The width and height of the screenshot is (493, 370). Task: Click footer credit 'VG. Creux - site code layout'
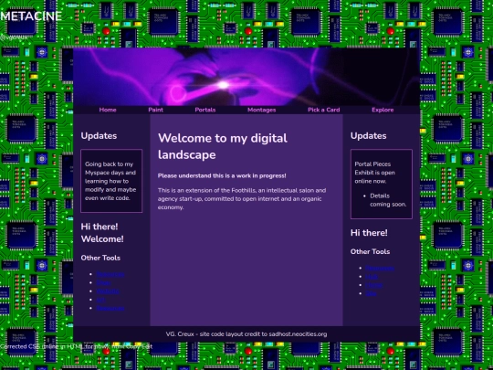pos(246,334)
